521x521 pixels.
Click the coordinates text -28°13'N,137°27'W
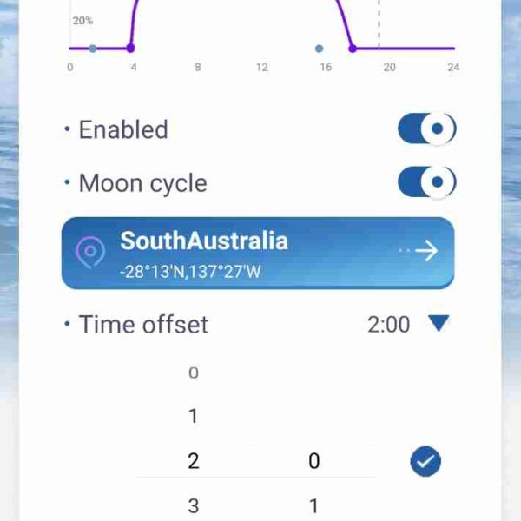(x=190, y=272)
